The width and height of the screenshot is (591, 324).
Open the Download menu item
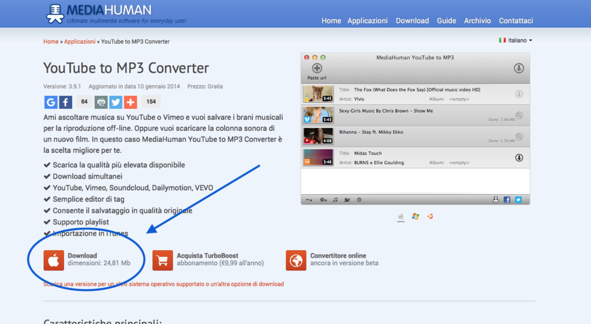[412, 21]
